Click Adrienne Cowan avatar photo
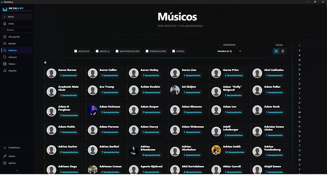This screenshot has width=327, height=175. [92, 169]
